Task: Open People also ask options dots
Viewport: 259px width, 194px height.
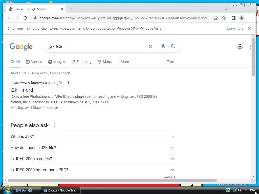Action: [x=54, y=125]
